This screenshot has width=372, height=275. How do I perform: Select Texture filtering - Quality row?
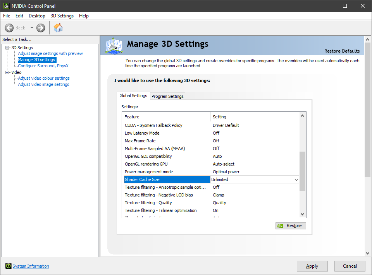pyautogui.click(x=212, y=203)
